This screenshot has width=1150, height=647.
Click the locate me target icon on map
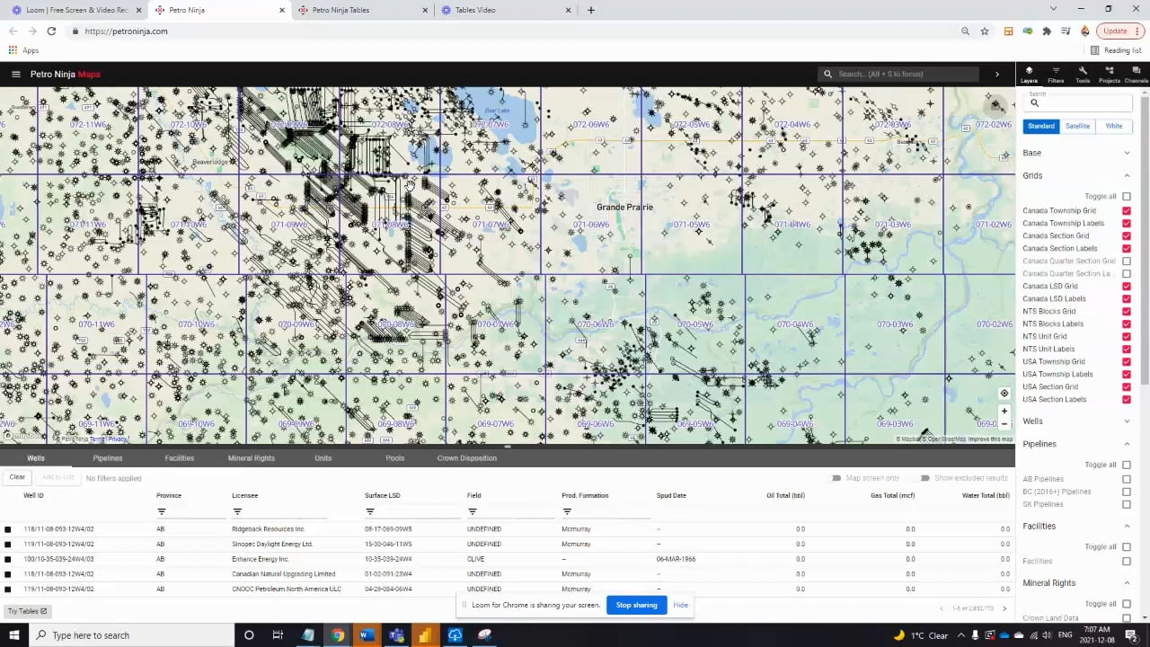(1004, 394)
